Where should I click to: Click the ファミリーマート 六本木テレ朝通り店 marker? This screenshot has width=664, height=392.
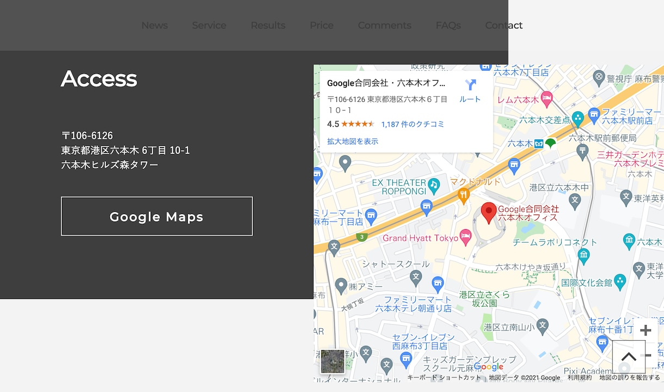pyautogui.click(x=438, y=284)
